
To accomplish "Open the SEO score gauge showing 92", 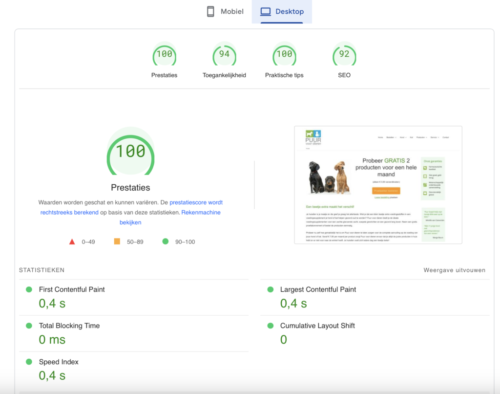I will point(344,54).
